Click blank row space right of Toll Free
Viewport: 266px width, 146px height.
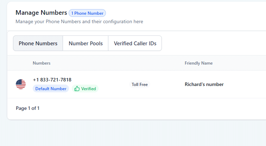pyautogui.click(x=165, y=85)
